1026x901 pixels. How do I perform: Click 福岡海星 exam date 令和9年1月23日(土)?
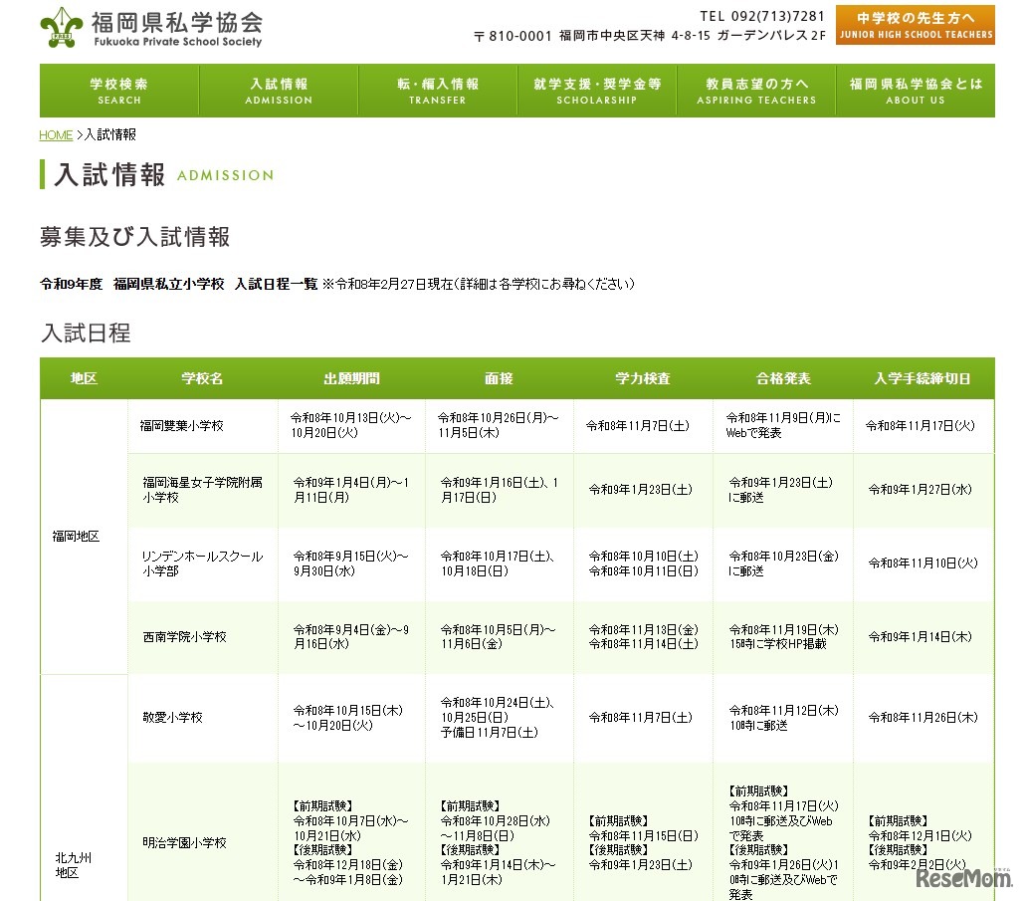[641, 490]
